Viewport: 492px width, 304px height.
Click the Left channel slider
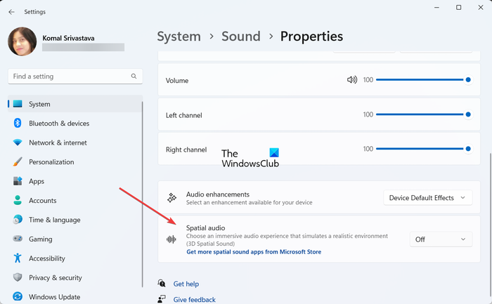pos(422,114)
